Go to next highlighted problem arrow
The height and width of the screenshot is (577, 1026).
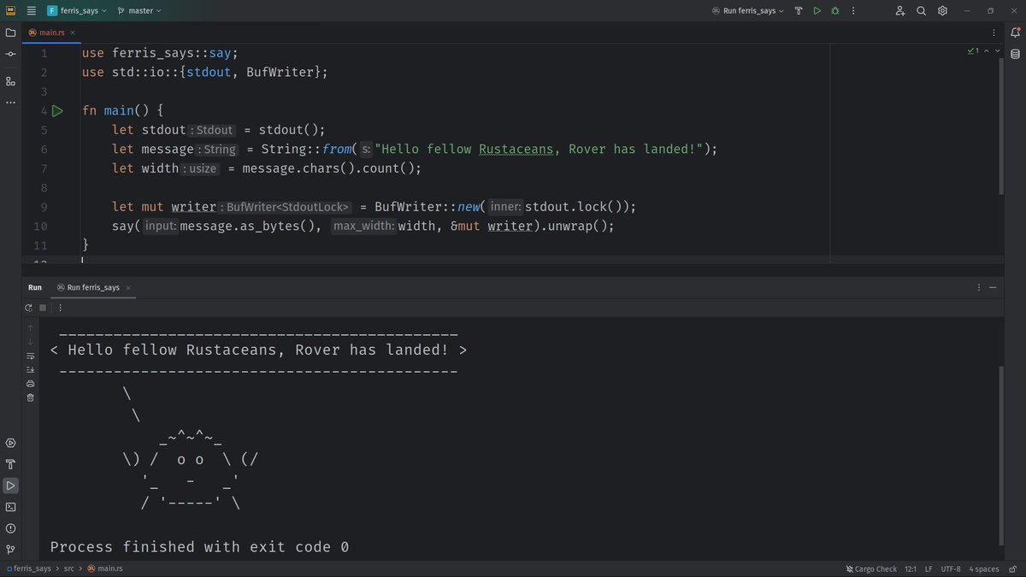[997, 51]
